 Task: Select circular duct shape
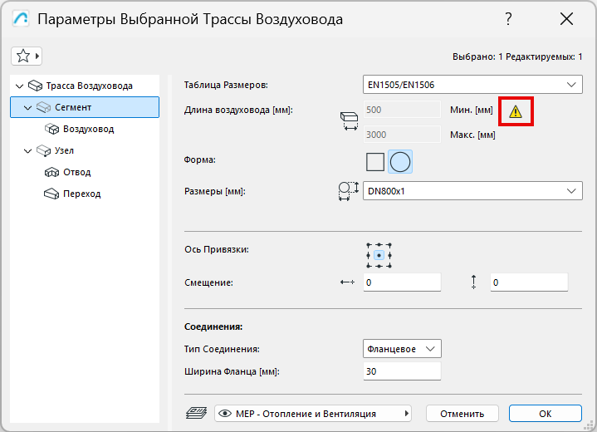tap(400, 161)
